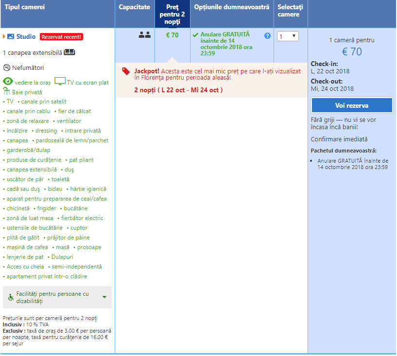Click the € 70 price in table
Screen dimensions: 397x356
coord(172,35)
